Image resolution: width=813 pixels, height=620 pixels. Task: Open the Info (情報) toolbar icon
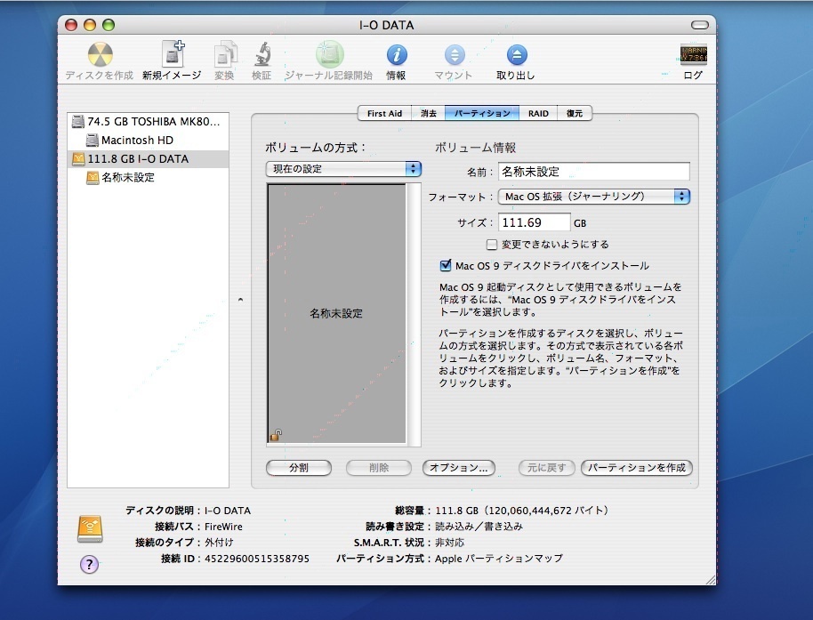click(x=397, y=55)
